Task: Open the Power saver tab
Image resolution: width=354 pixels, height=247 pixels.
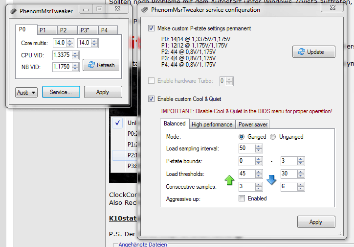Action: (x=253, y=124)
